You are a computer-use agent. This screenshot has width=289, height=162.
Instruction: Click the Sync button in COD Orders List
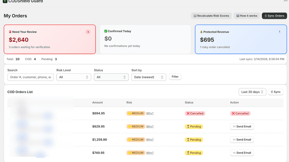[x=276, y=92]
